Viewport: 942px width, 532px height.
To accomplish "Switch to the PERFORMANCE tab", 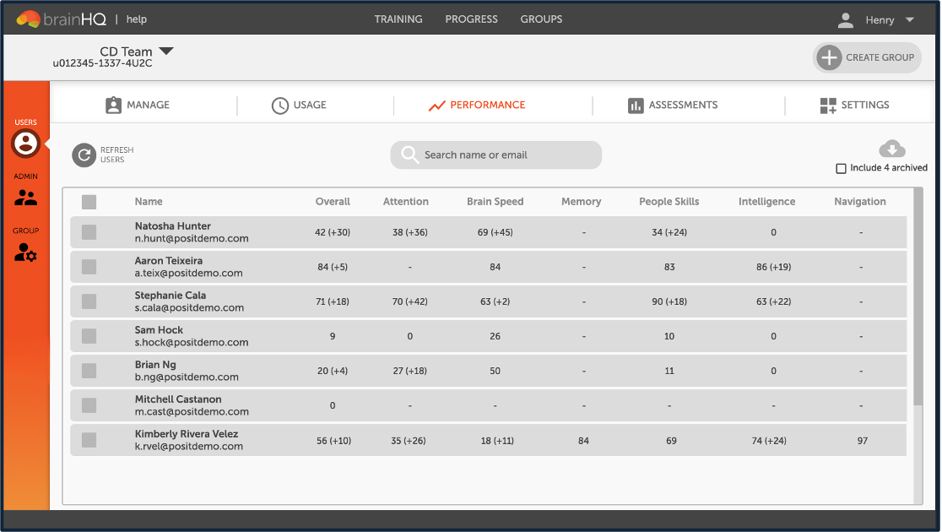I will (487, 106).
